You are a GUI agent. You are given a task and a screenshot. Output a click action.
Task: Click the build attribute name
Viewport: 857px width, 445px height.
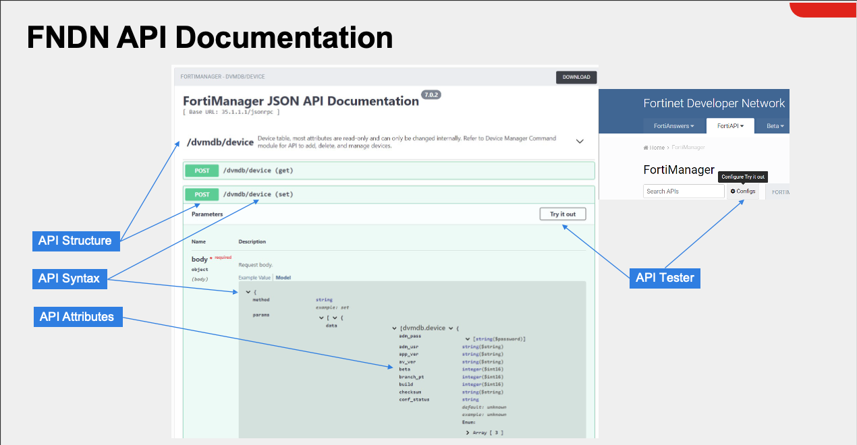pyautogui.click(x=406, y=384)
